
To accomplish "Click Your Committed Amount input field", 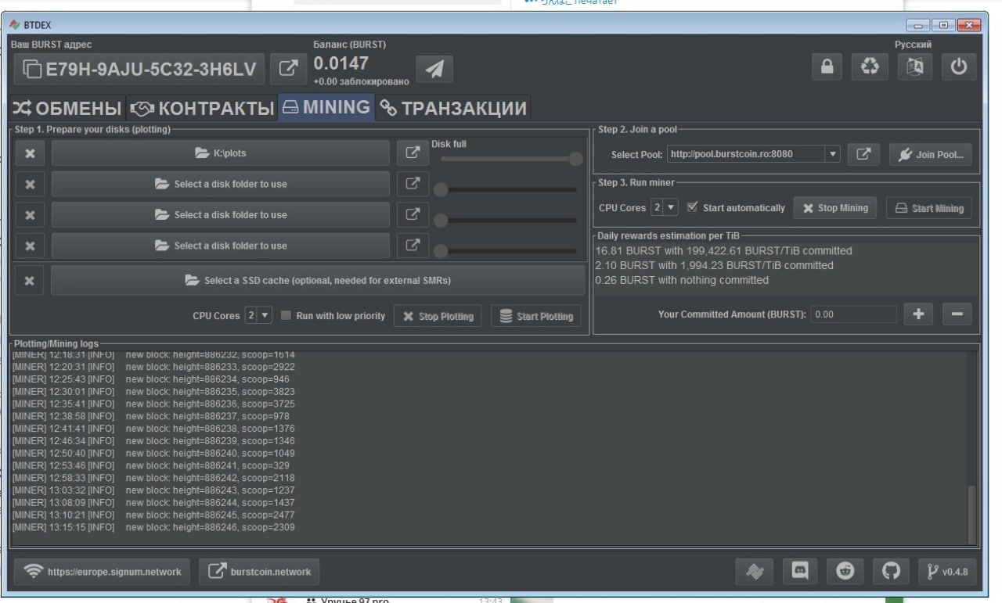I will point(853,314).
